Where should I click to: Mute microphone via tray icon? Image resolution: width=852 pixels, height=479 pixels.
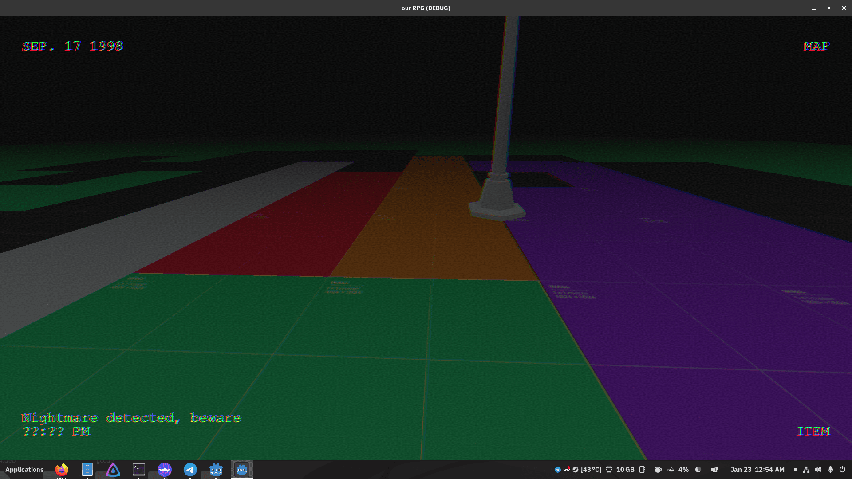pos(830,470)
